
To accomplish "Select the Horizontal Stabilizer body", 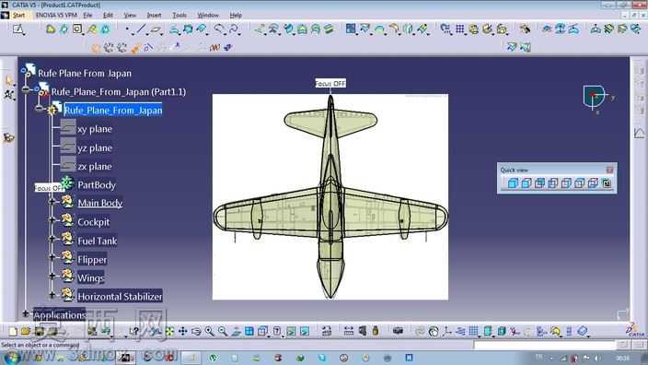I will coord(120,296).
